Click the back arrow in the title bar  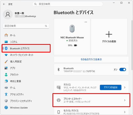click(x=4, y=4)
